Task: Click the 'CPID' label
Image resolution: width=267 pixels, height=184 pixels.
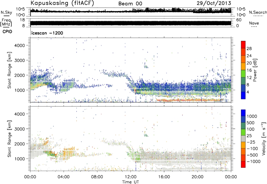Action: coord(7,32)
